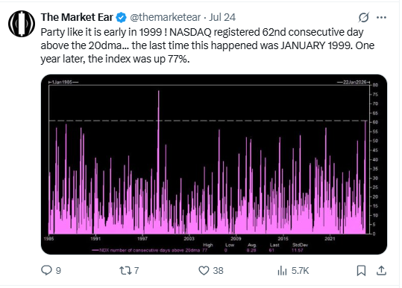Share post via upload arrow icon
402x288 pixels.
381,270
